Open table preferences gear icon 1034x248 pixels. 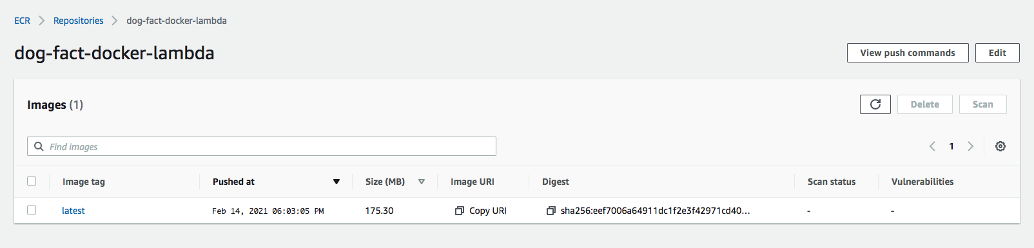tap(1000, 146)
